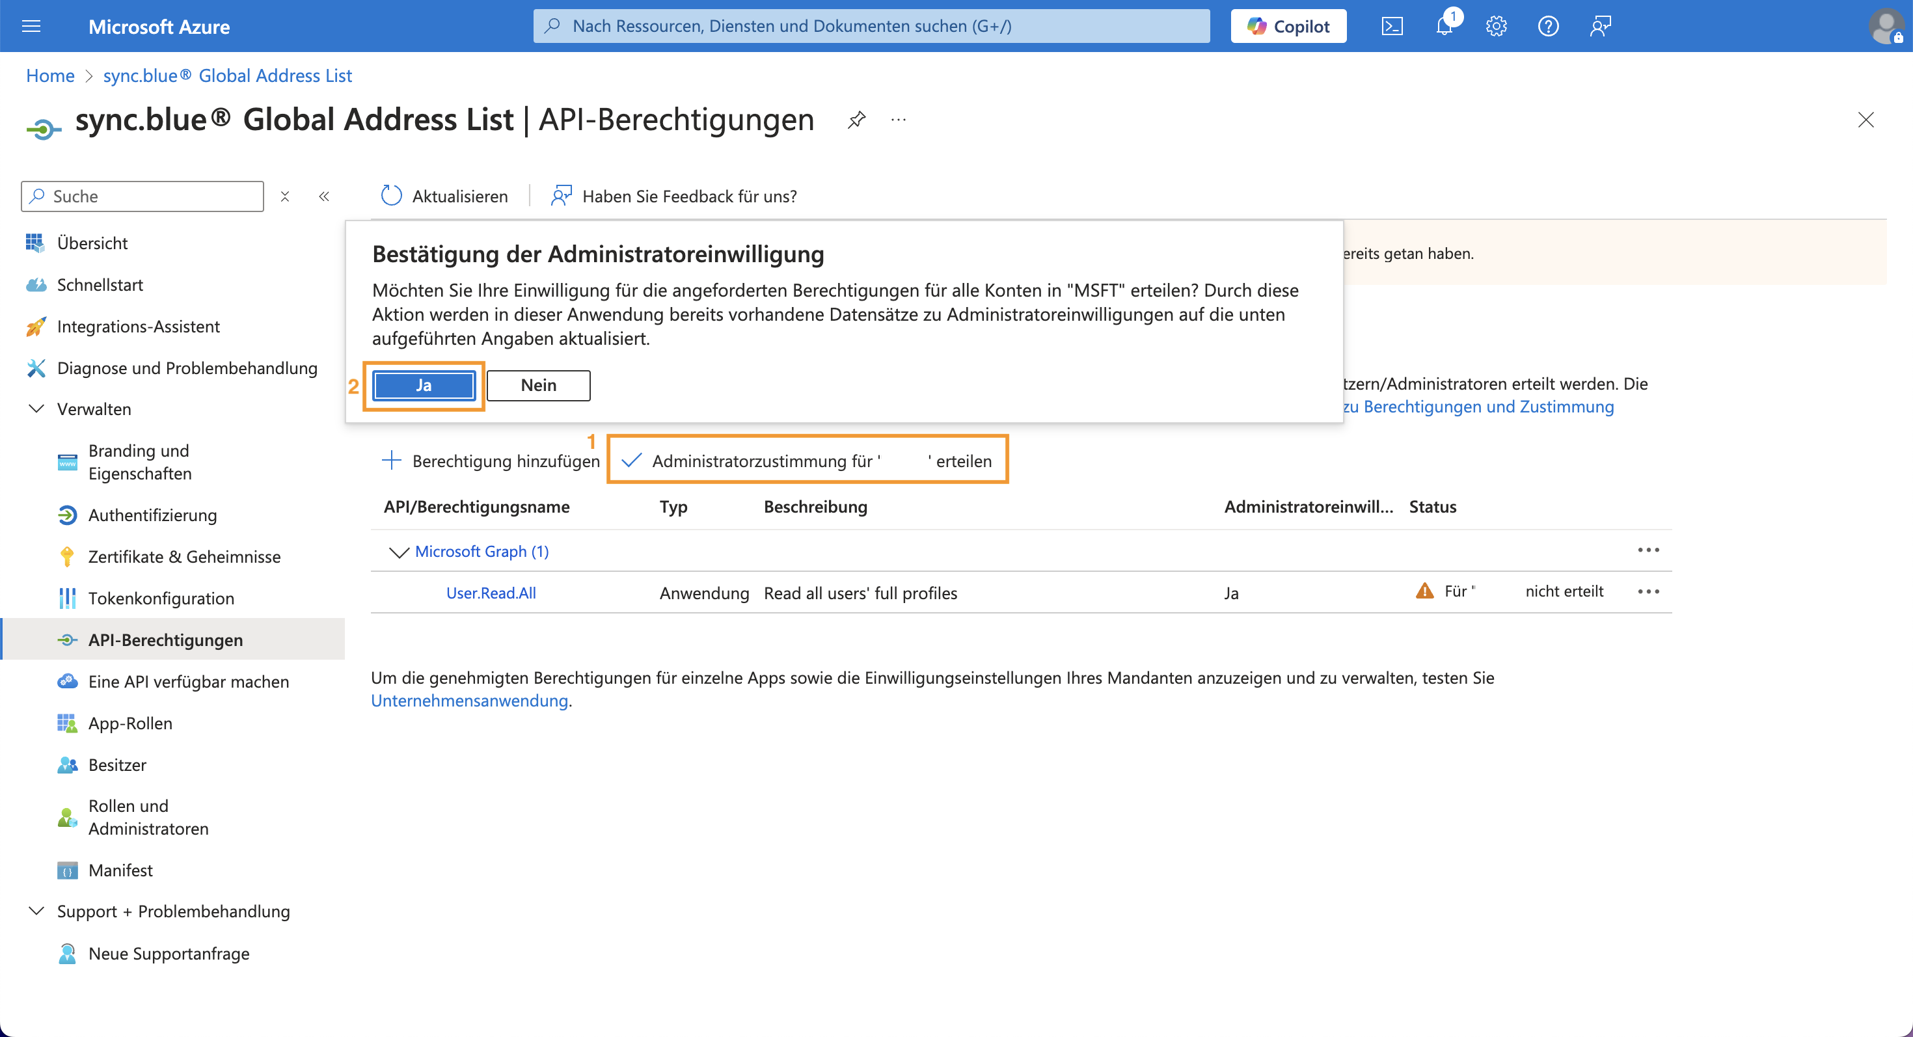Open Branding und Eigenschaften
1913x1037 pixels.
coord(139,462)
